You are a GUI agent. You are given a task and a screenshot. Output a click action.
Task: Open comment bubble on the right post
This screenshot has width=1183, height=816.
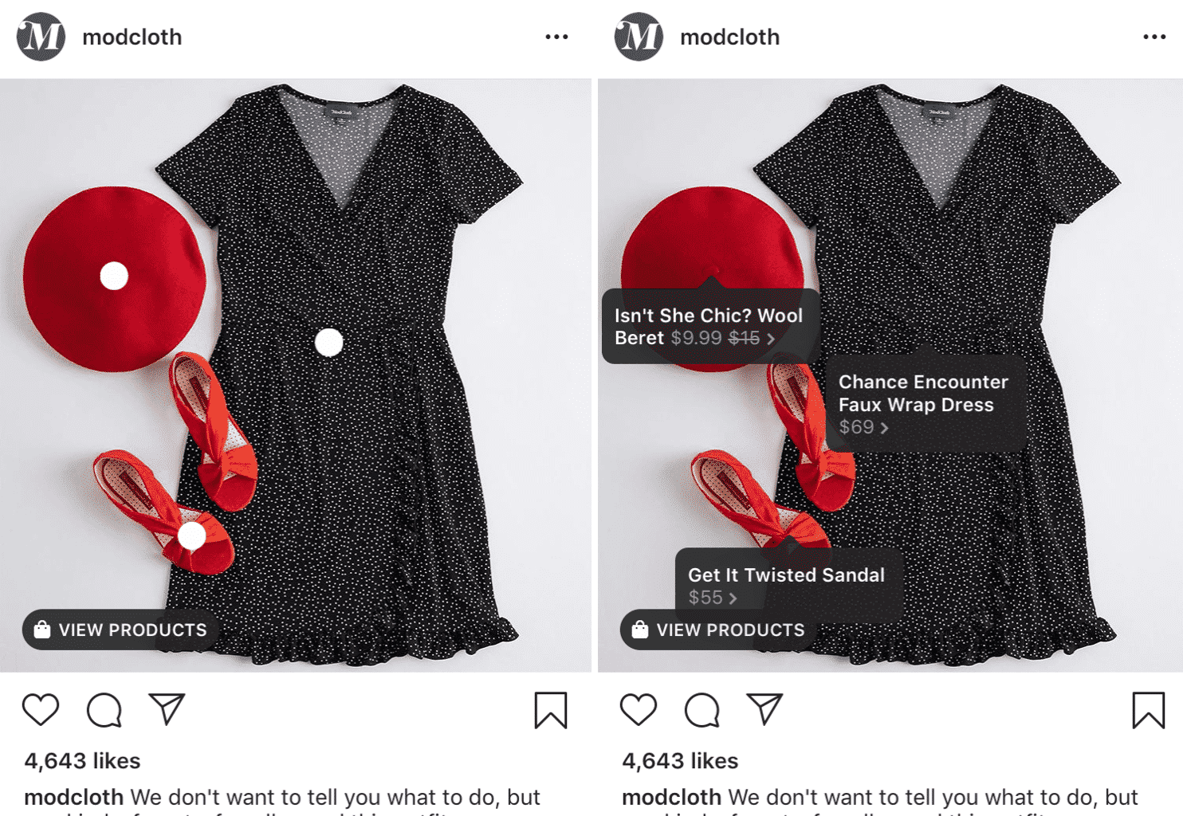pos(702,710)
